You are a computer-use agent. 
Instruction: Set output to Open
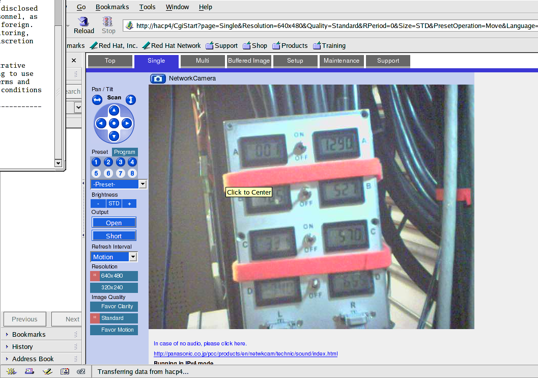point(114,223)
